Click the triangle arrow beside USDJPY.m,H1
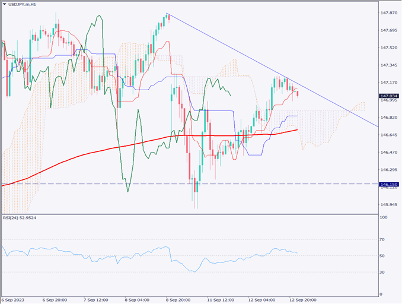The image size is (402, 304). coord(5,5)
